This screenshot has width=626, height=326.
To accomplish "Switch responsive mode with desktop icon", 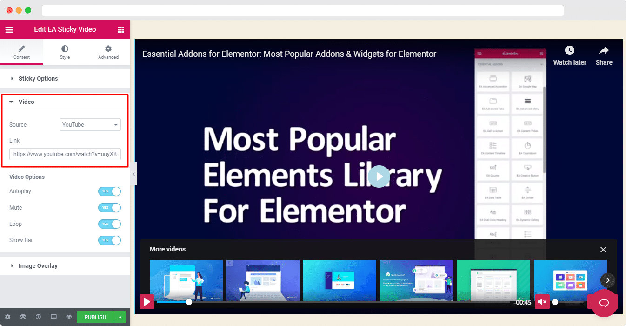I will (53, 317).
